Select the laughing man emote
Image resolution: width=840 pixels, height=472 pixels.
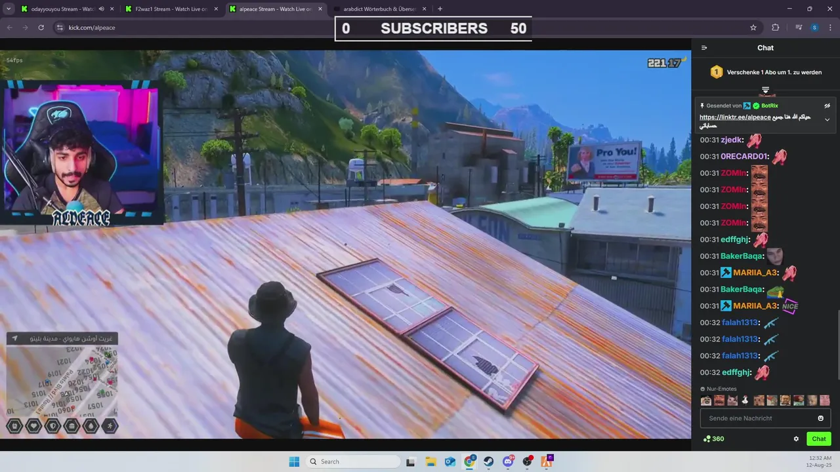coord(719,401)
